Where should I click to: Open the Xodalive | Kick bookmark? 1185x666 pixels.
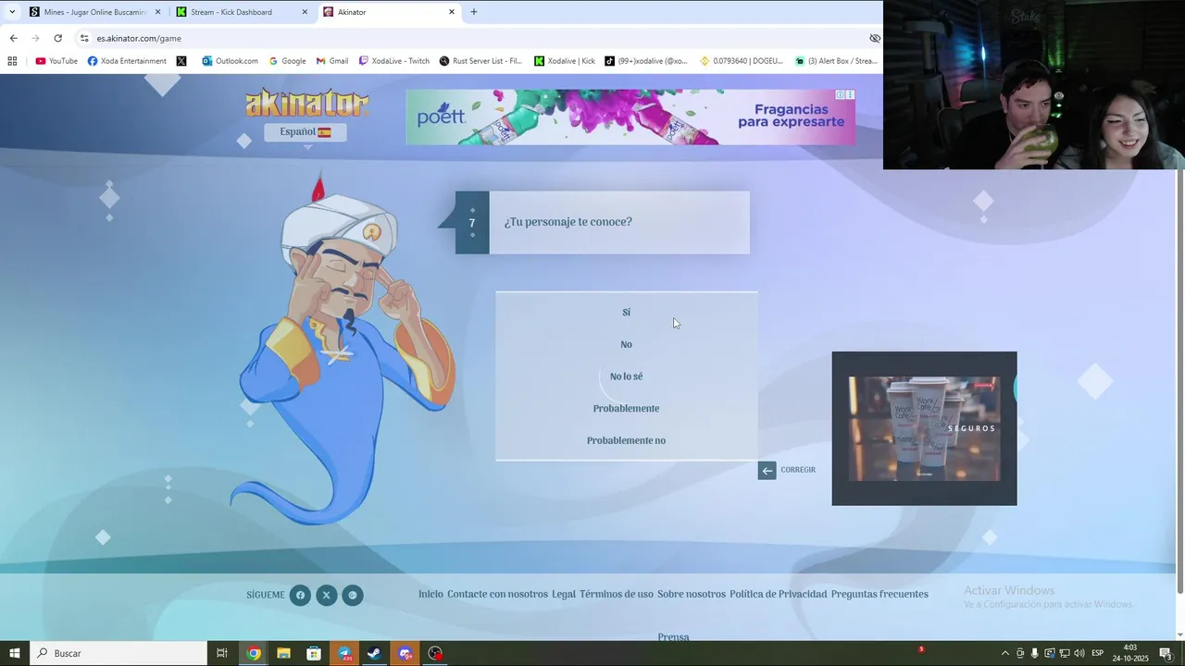tap(565, 61)
